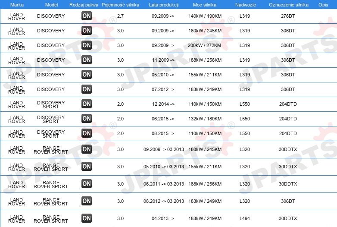Select the Rodzaj paliwa column header

click(84, 5)
